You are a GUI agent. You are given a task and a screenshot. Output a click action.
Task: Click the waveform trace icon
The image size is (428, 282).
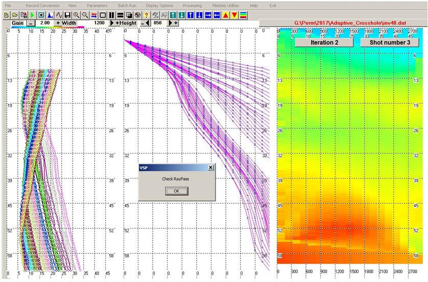(59, 15)
